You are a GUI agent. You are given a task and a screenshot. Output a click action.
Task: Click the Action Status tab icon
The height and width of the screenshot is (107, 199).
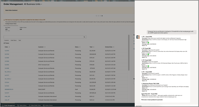[x=44, y=105]
